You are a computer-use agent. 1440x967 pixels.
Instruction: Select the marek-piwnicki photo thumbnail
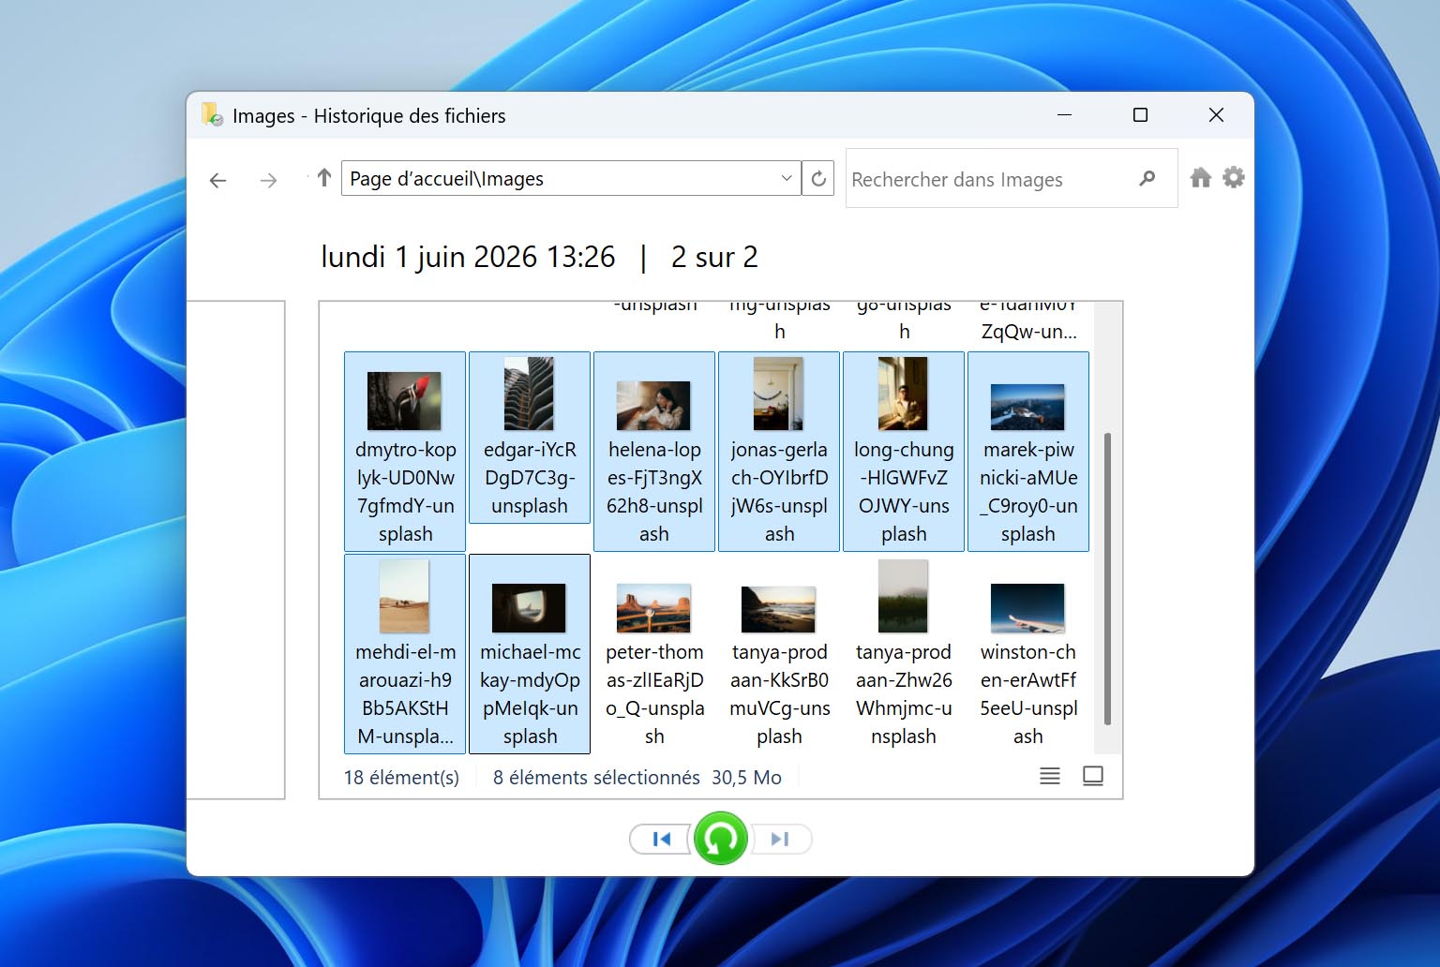coord(1027,407)
